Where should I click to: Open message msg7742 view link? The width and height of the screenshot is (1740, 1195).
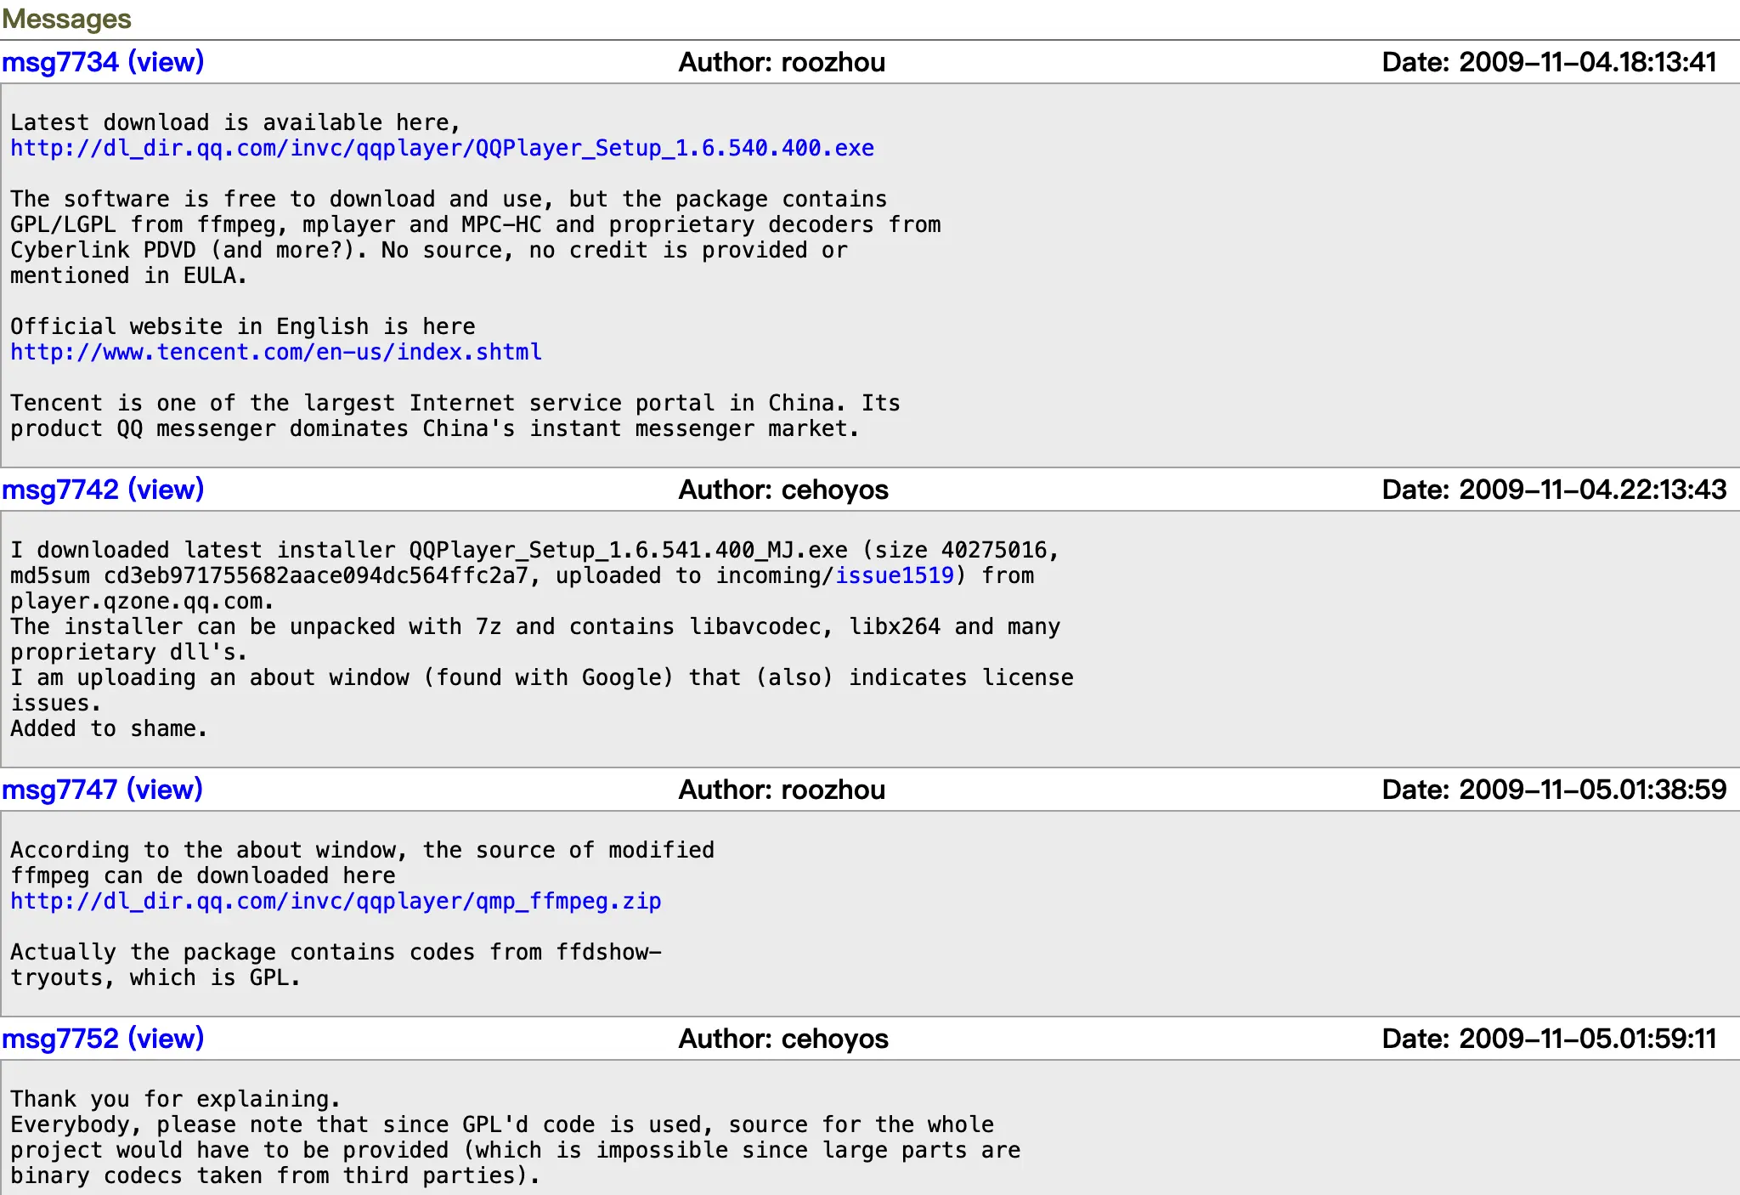pos(103,490)
